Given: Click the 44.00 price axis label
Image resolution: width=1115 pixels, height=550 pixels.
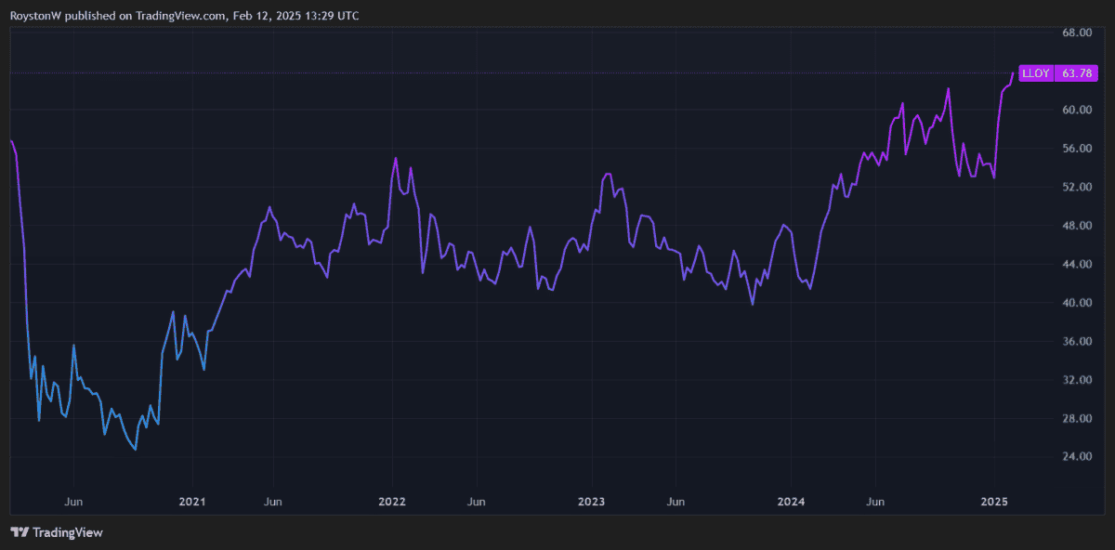Looking at the screenshot, I should pos(1076,264).
